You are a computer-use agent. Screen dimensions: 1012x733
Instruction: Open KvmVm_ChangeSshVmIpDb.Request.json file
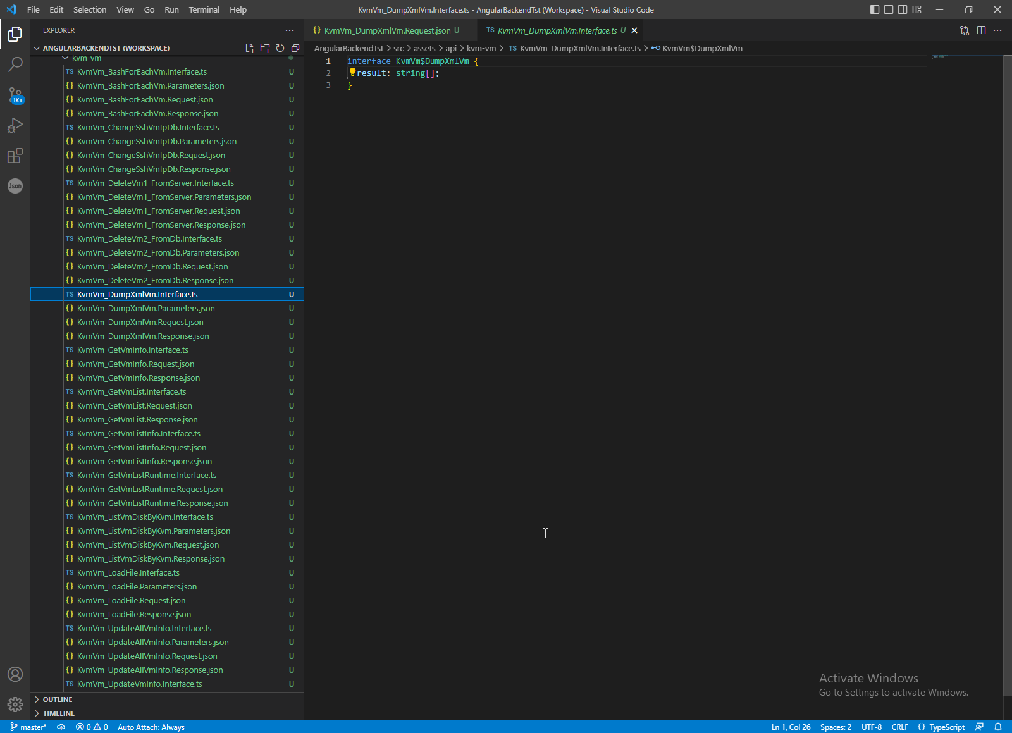[167, 155]
